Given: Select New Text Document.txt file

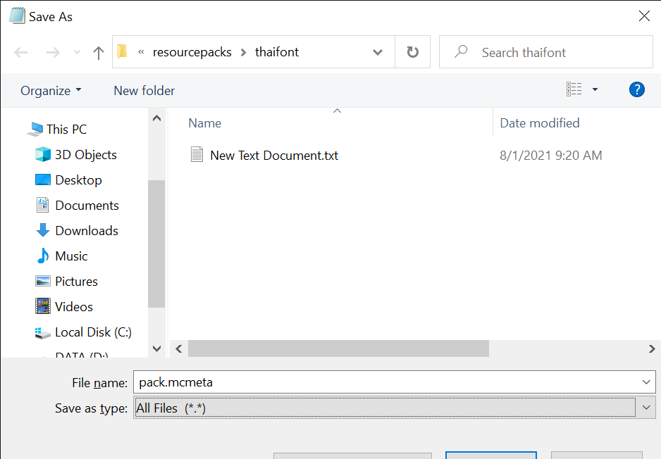Looking at the screenshot, I should coord(274,156).
